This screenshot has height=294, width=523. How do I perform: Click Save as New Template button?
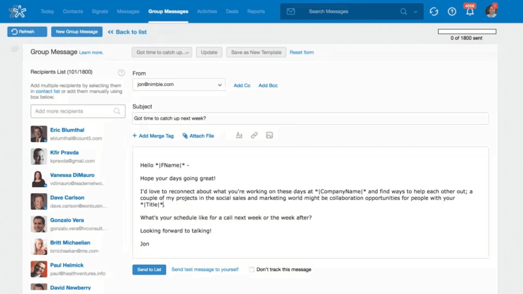(x=256, y=52)
